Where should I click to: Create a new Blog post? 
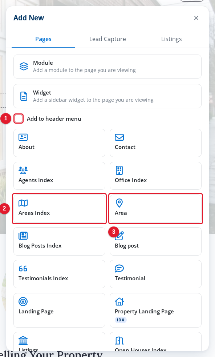[x=155, y=241]
